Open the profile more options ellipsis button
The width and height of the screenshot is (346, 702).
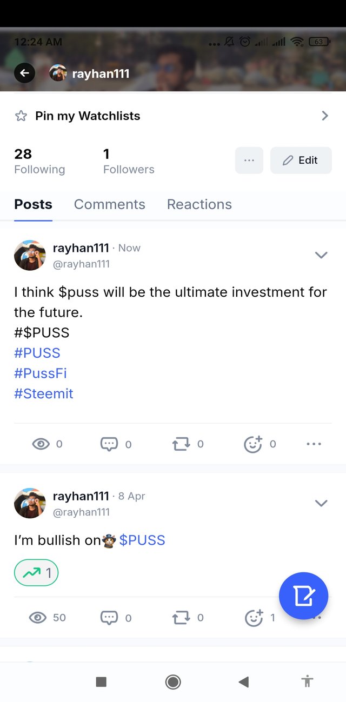tap(249, 161)
